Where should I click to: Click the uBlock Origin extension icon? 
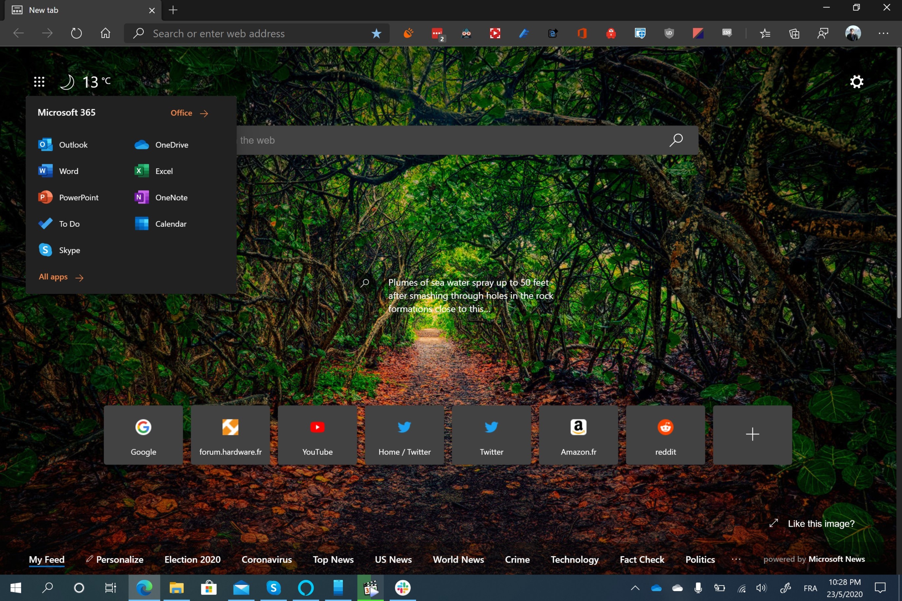coord(669,33)
